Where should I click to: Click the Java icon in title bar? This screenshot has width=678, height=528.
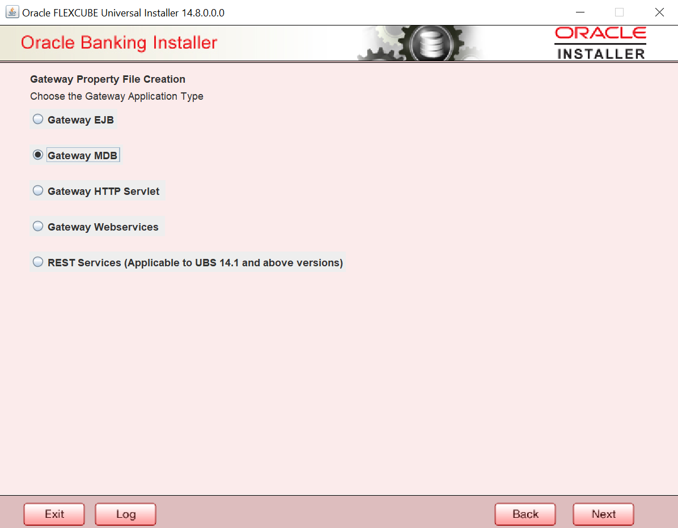pos(12,12)
